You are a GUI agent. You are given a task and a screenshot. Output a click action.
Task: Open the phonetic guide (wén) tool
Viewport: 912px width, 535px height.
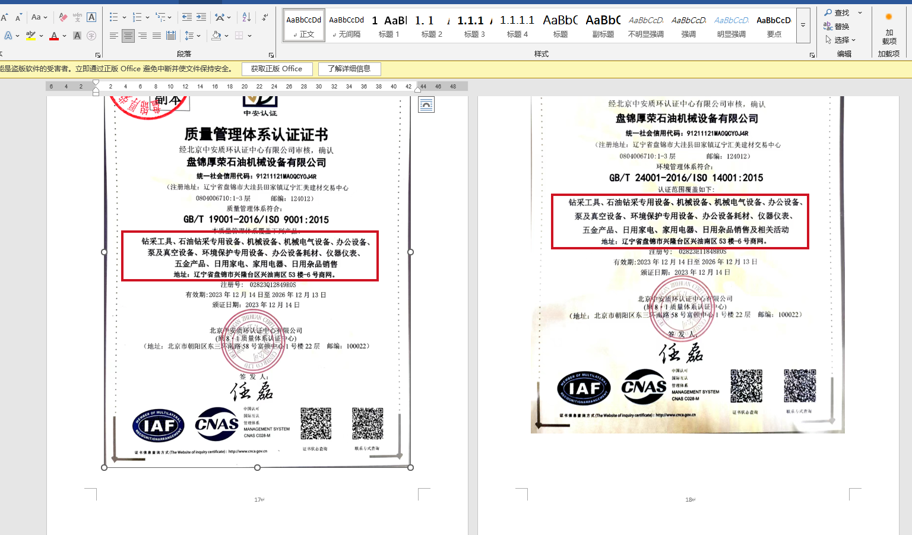point(77,17)
